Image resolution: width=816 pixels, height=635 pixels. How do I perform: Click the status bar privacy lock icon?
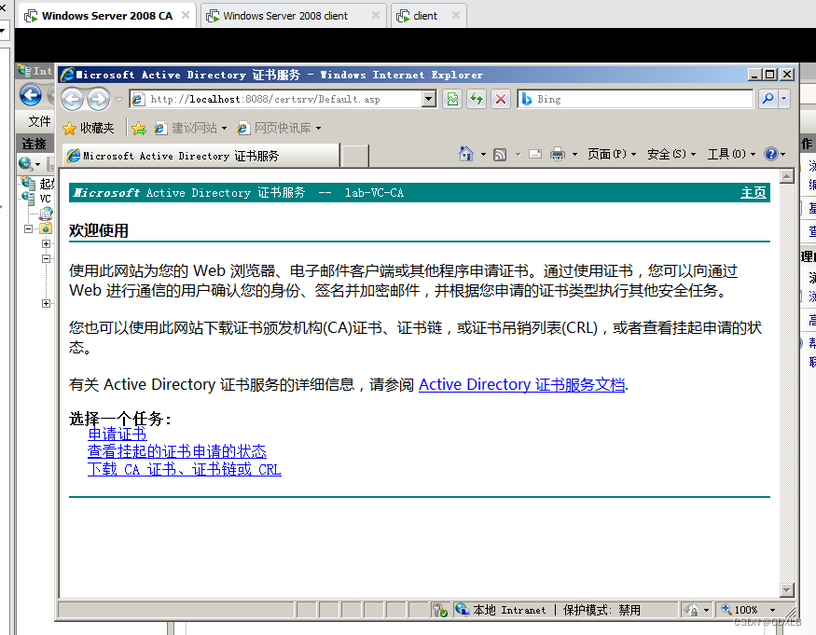click(691, 610)
